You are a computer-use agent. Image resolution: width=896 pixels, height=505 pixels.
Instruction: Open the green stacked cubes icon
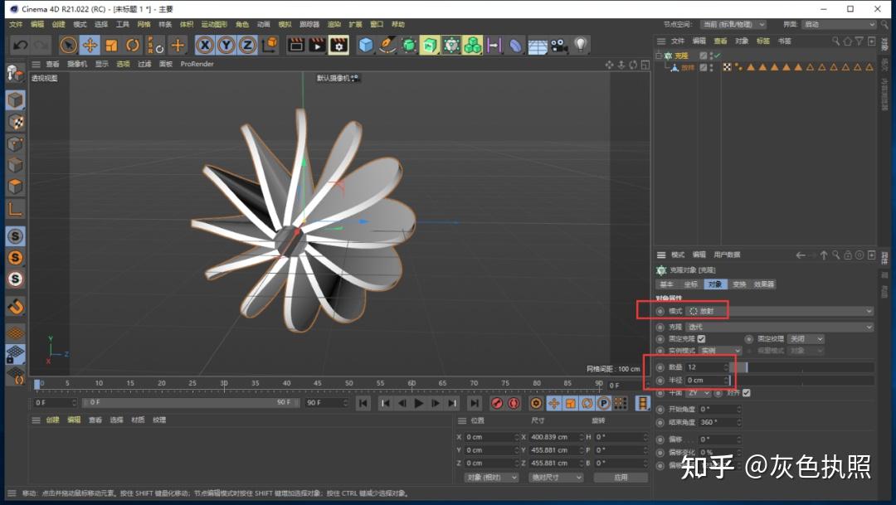[x=473, y=45]
